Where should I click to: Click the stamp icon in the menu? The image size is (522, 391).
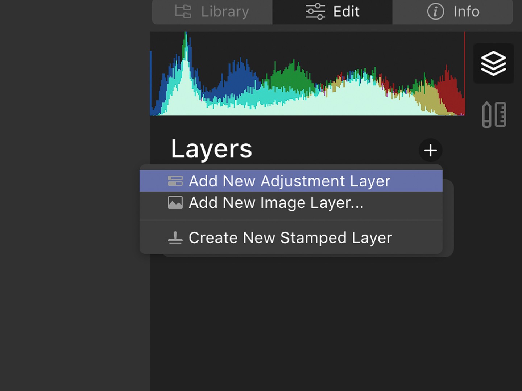point(175,237)
